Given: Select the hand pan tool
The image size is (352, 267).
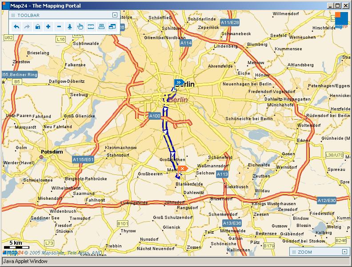Looking at the screenshot, I should coord(80,27).
